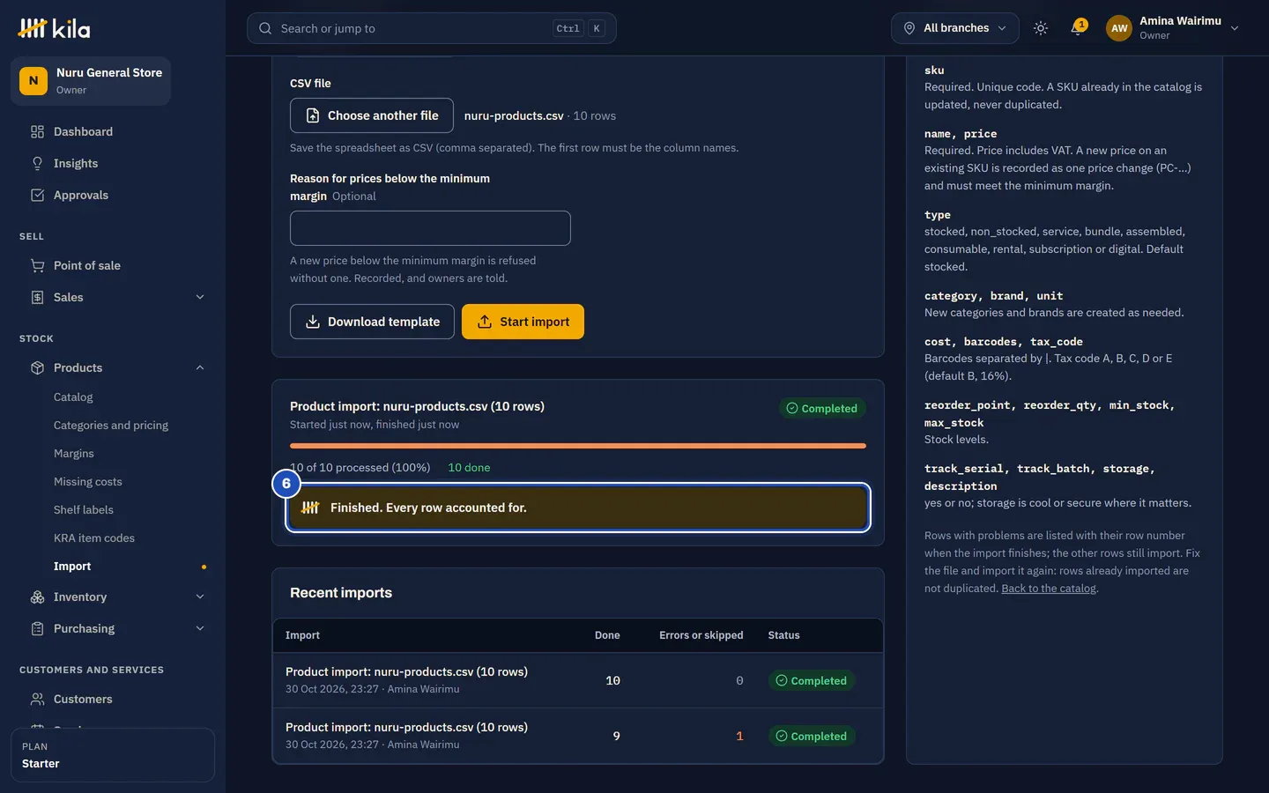The height and width of the screenshot is (793, 1269).
Task: Click the Kila logo
Action: click(54, 28)
